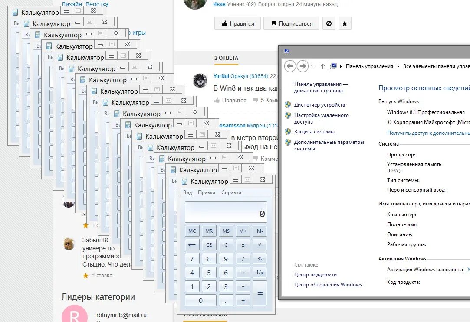
Task: Click digit 1 on calculator
Action: tap(192, 287)
